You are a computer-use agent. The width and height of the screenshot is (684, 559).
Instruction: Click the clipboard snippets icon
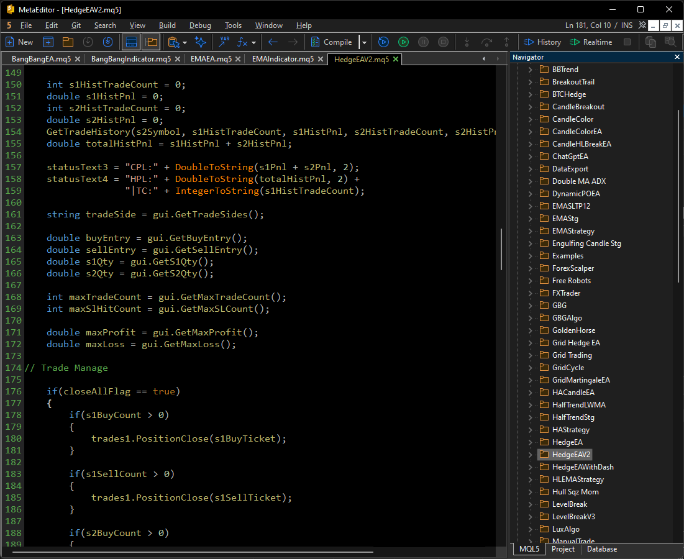point(173,42)
